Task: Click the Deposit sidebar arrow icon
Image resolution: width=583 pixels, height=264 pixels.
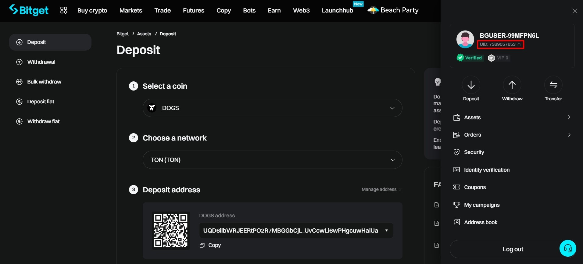Action: (20, 42)
